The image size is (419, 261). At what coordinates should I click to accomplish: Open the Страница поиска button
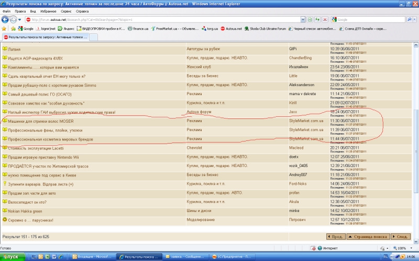click(x=368, y=237)
